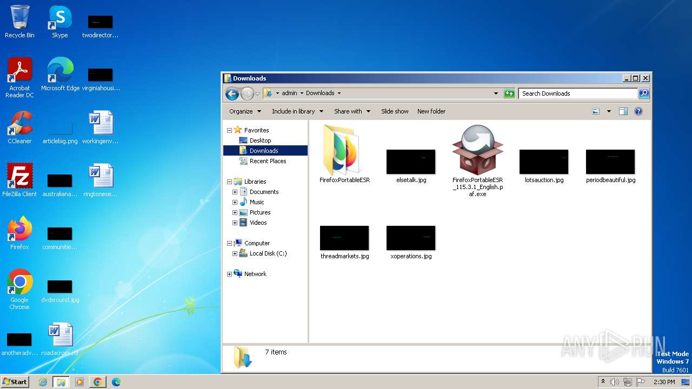Image resolution: width=692 pixels, height=389 pixels.
Task: Expand the Videos library node
Action: click(235, 223)
